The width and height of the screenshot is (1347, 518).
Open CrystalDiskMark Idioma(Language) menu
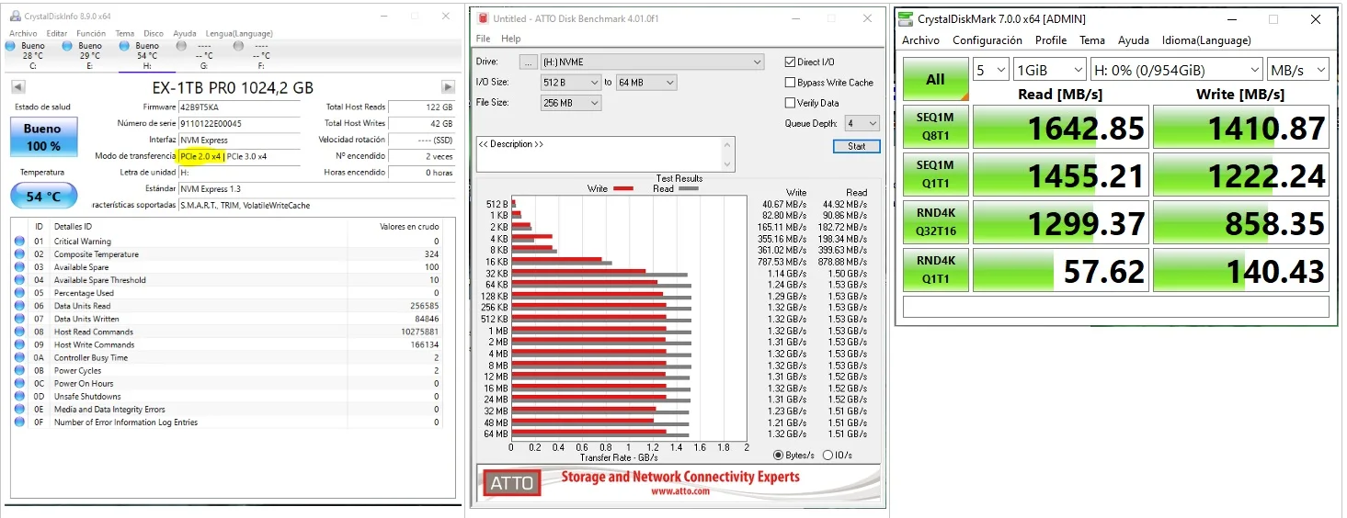coord(1206,40)
